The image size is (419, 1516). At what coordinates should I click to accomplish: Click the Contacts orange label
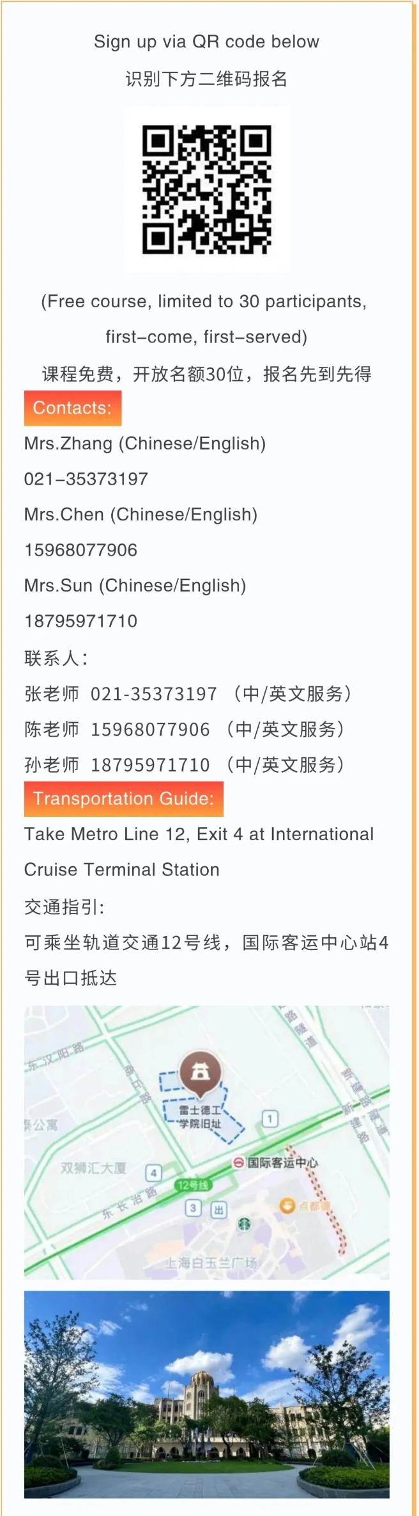tap(73, 408)
